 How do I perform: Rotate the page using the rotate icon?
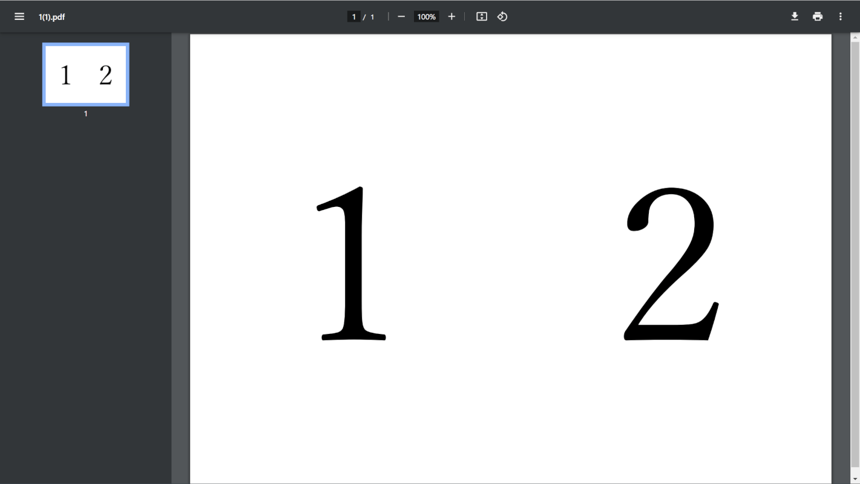pyautogui.click(x=502, y=17)
